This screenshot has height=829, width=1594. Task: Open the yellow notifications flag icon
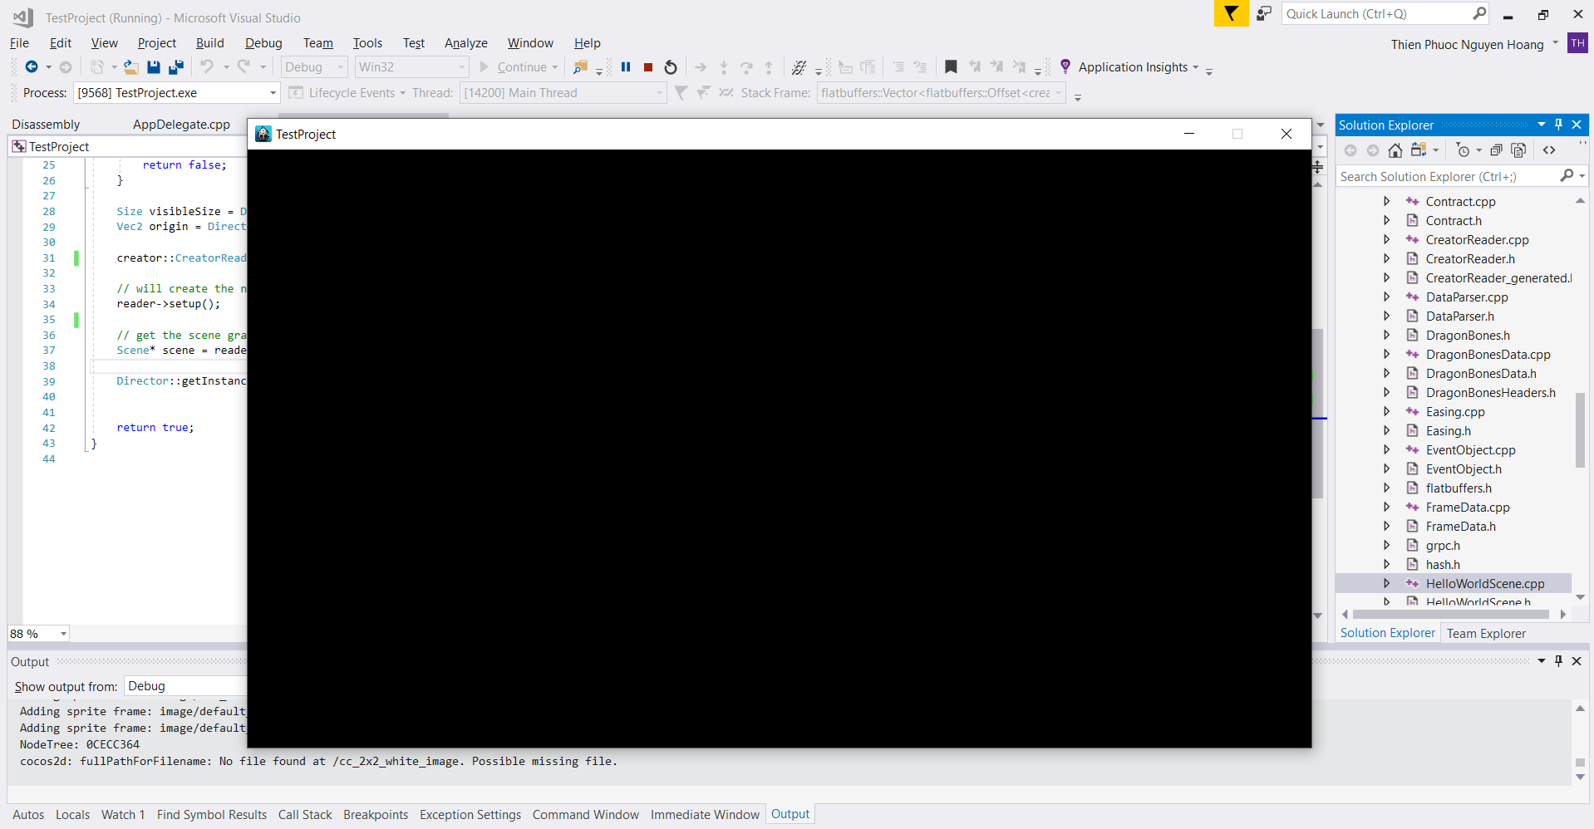pos(1231,14)
